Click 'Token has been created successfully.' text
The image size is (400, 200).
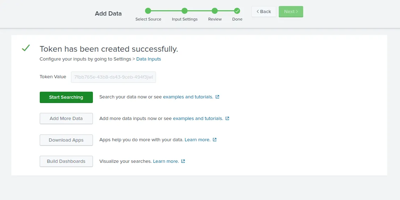109,49
